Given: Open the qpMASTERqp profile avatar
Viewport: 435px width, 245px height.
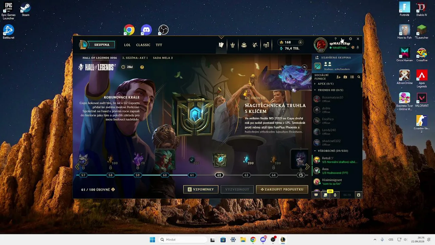Looking at the screenshot, I should pyautogui.click(x=320, y=45).
